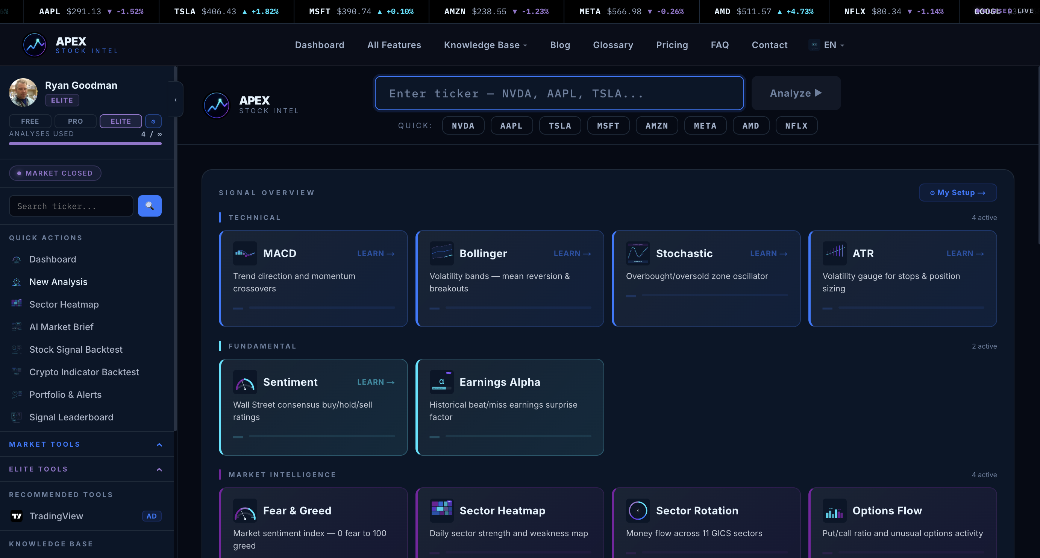Click the Fear & Greed gauge icon
This screenshot has width=1040, height=558.
(x=245, y=511)
